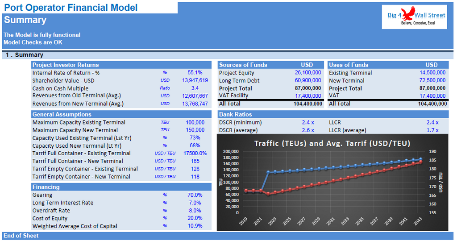This screenshot has height=245, width=457.
Task: Click the Shareholder Value 13,947,619 cell
Action: [x=195, y=80]
